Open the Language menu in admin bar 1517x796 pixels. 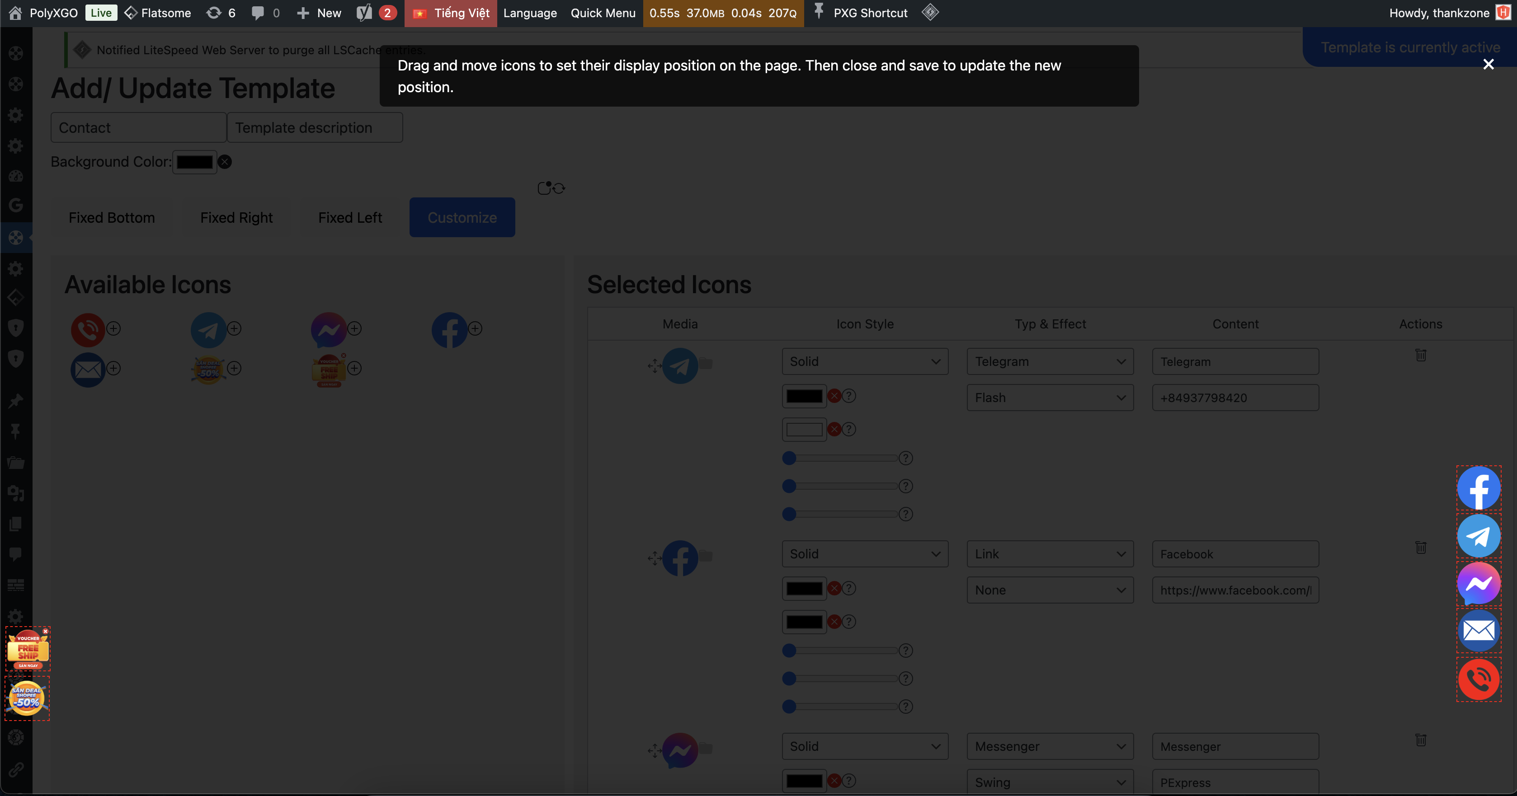coord(529,13)
